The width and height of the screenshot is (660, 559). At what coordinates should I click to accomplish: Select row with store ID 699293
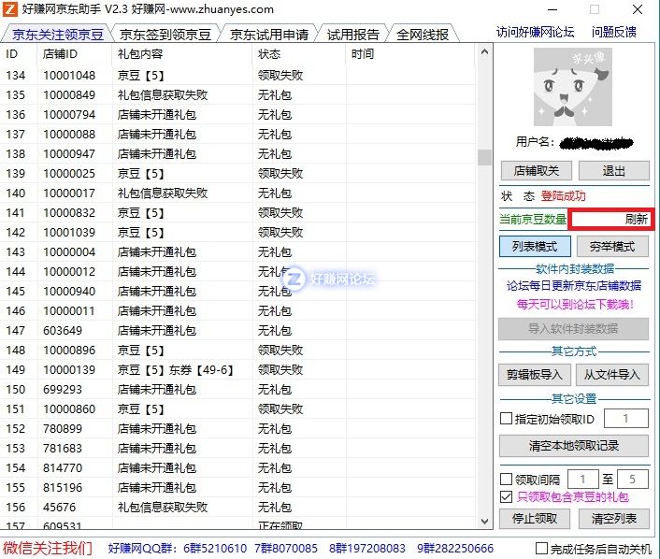tap(237, 390)
